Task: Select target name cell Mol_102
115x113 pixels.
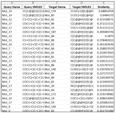Action: 57,61
